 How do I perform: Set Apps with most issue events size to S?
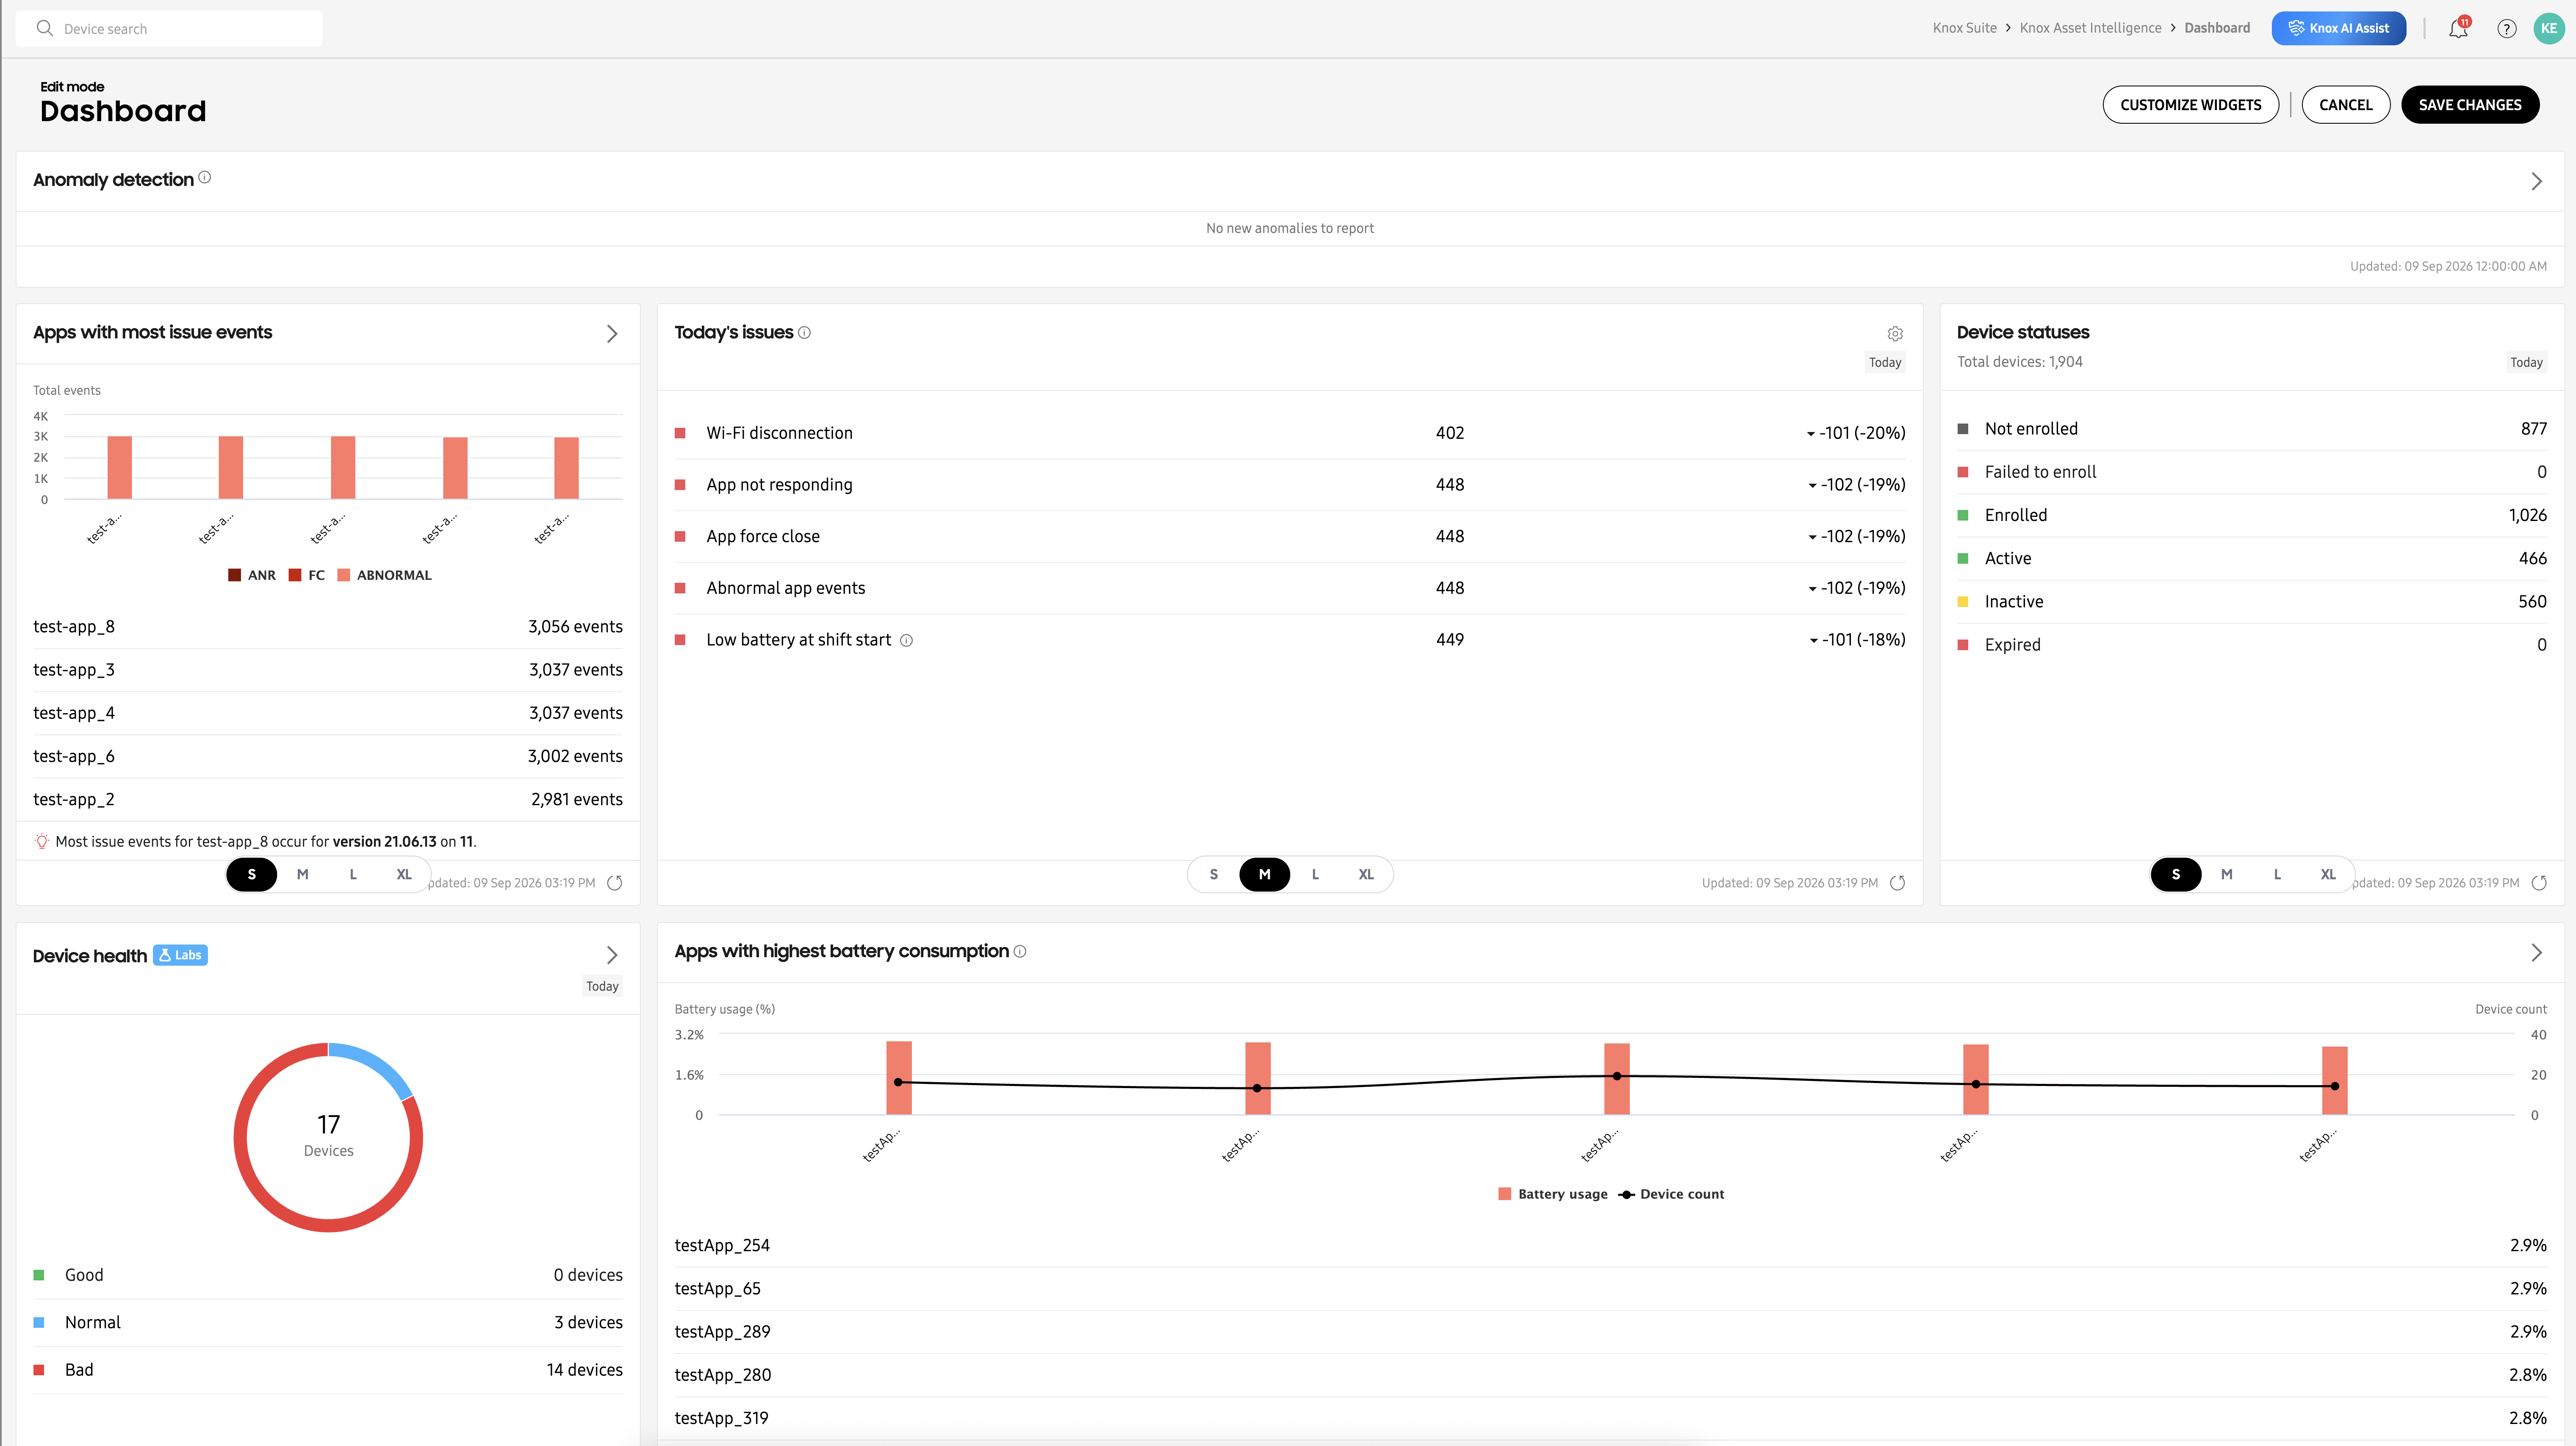click(x=251, y=874)
